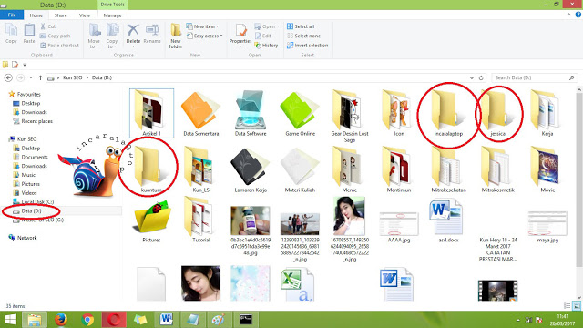Viewport: 583px width, 328px height.
Task: Expand address bar history dropdown
Action: [x=472, y=77]
